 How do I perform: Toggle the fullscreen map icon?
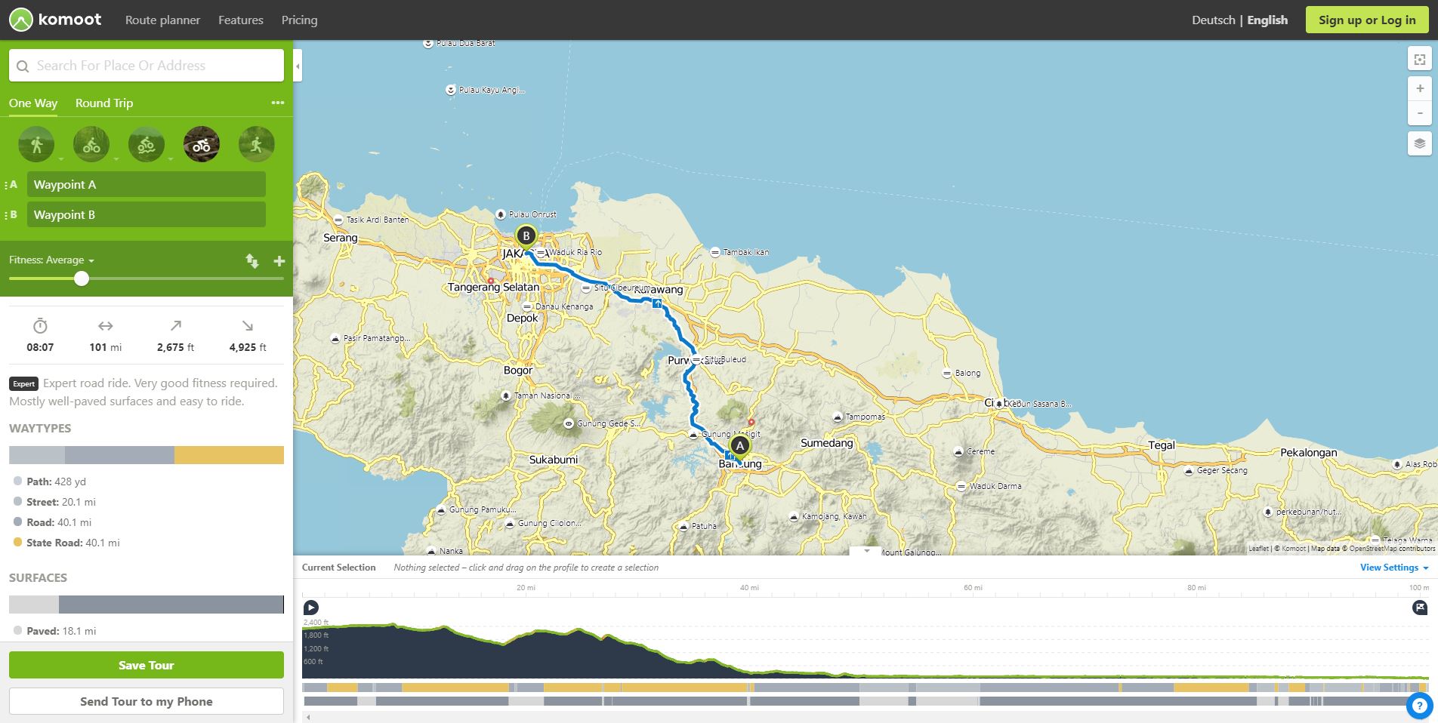1420,60
